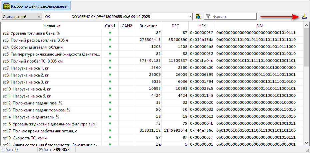Click the Значение column header
The height and width of the screenshot is (153, 310).
pos(148,26)
